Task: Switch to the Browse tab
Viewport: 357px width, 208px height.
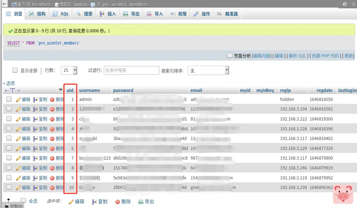Action: click(14, 14)
